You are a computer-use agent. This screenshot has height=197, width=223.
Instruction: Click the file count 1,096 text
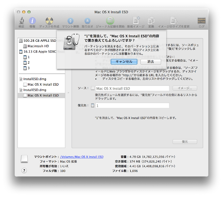(x=133, y=171)
